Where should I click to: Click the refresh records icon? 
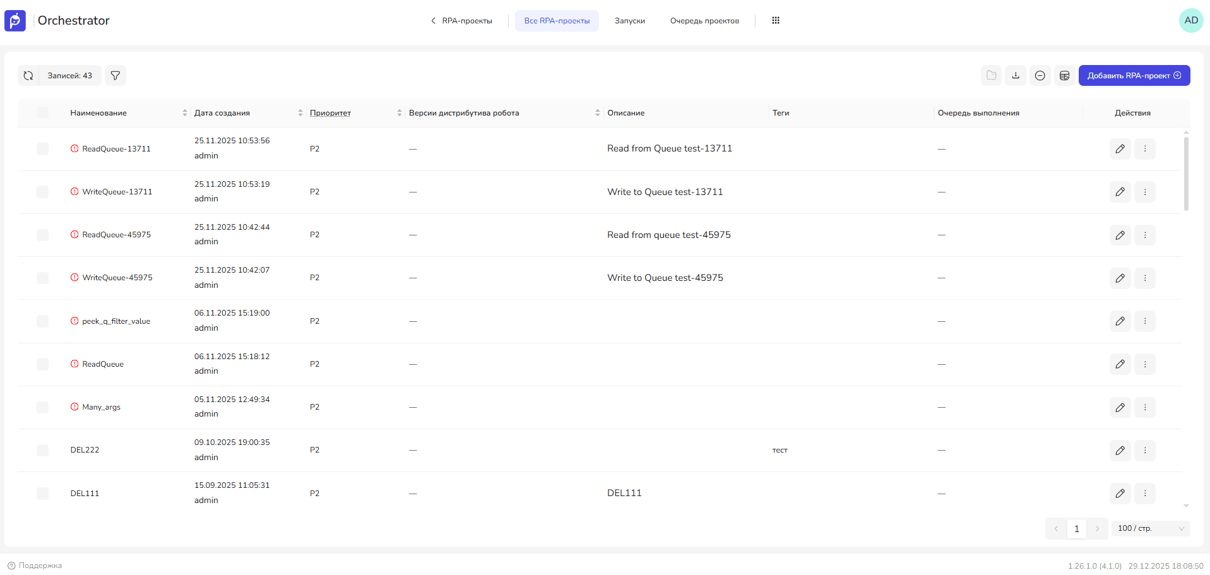point(28,76)
